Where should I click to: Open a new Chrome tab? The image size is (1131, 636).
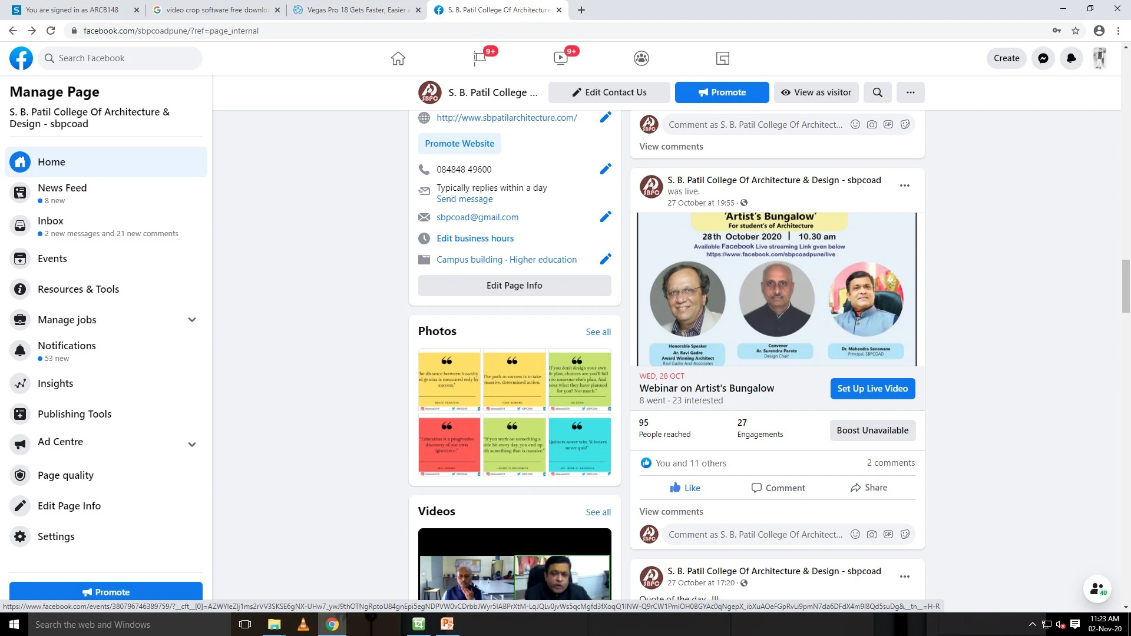tap(581, 10)
